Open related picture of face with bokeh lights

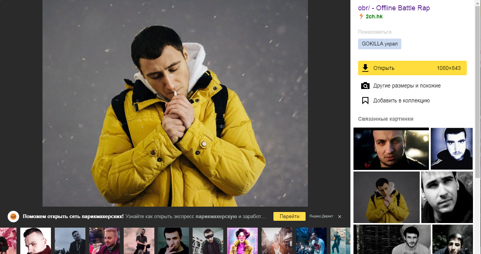tap(391, 149)
